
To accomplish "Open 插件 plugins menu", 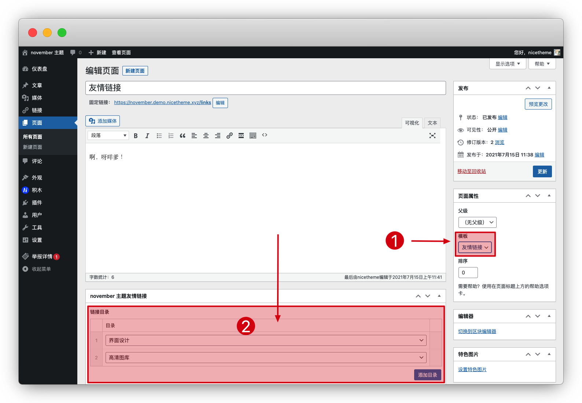I will 48,203.
